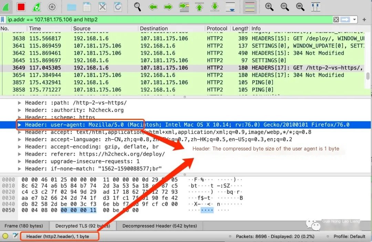Close the capture file (X document icon)
This screenshot has width=372, height=242.
tap(103, 7)
